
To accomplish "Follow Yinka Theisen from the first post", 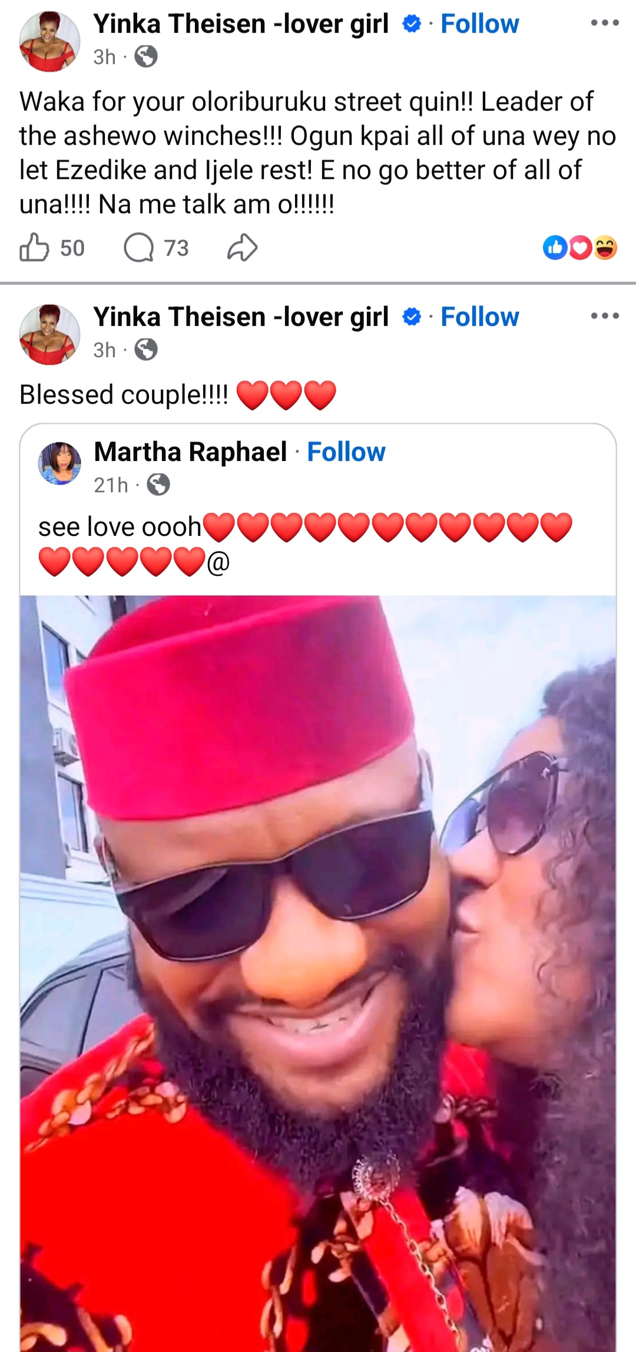I will tap(480, 24).
